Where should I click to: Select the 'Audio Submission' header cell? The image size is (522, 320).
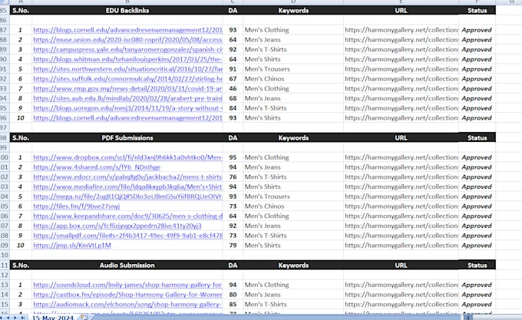(127, 265)
